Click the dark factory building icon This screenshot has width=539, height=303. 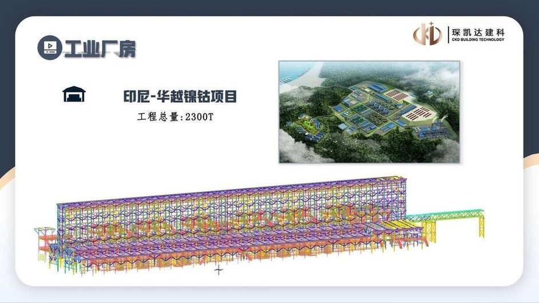click(x=74, y=95)
